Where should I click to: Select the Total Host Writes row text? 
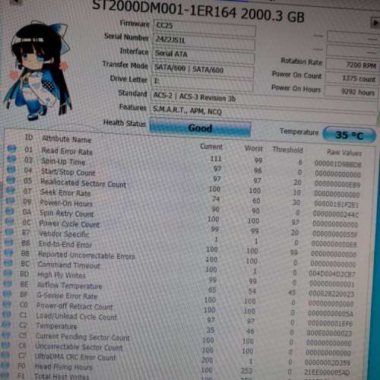pyautogui.click(x=62, y=377)
